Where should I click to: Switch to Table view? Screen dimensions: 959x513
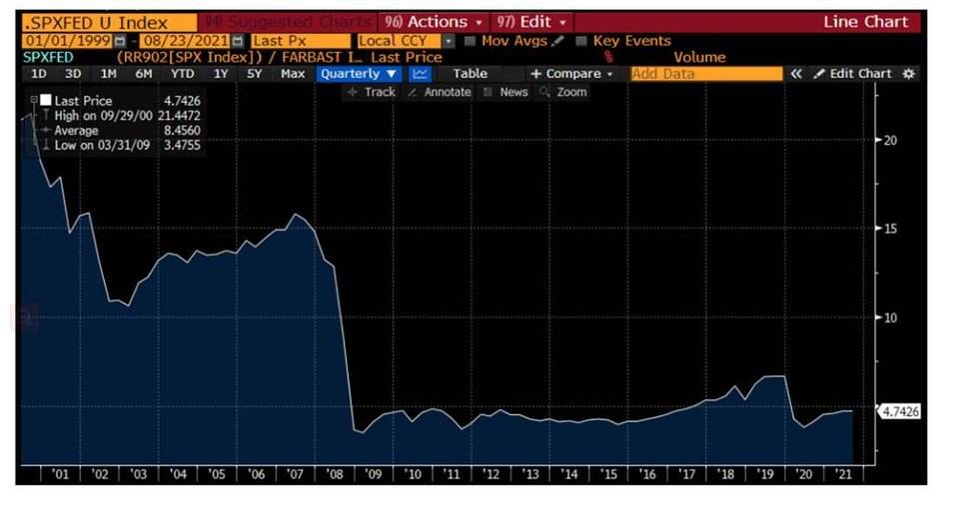click(x=470, y=74)
